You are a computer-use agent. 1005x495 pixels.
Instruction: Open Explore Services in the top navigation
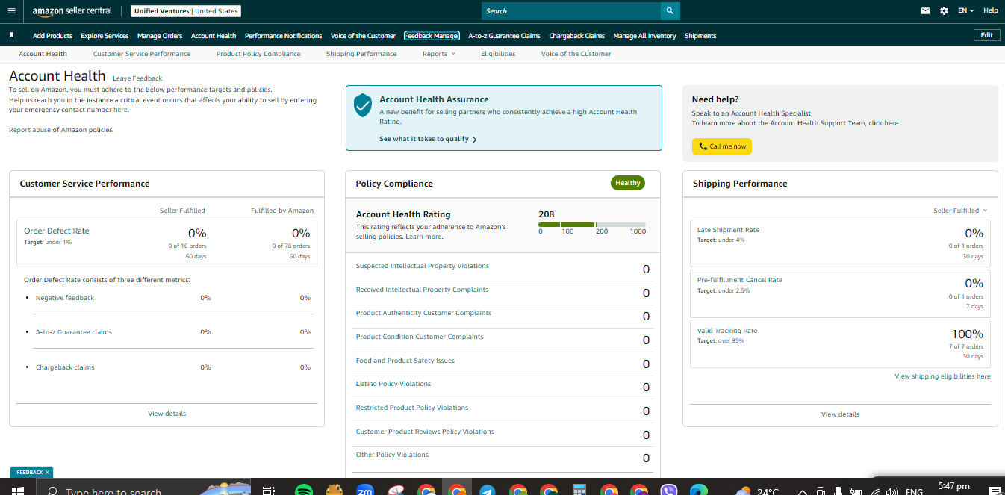point(105,36)
